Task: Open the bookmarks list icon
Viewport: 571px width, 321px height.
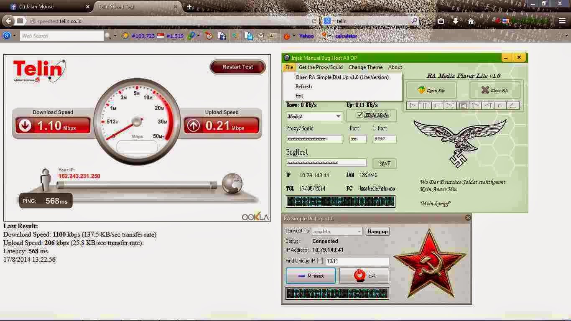Action: coord(441,21)
